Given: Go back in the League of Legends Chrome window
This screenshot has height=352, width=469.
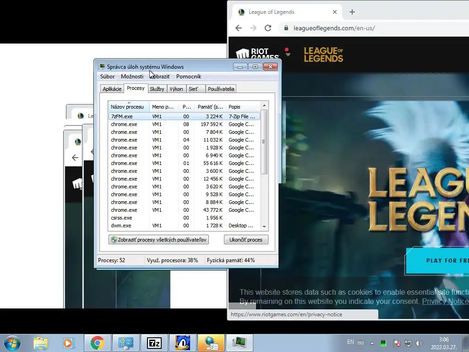Looking at the screenshot, I should pyautogui.click(x=238, y=28).
